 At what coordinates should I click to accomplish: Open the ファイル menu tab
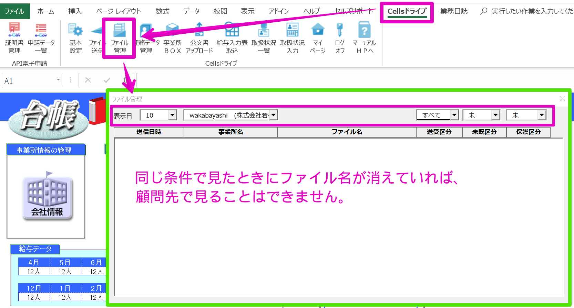click(x=14, y=11)
